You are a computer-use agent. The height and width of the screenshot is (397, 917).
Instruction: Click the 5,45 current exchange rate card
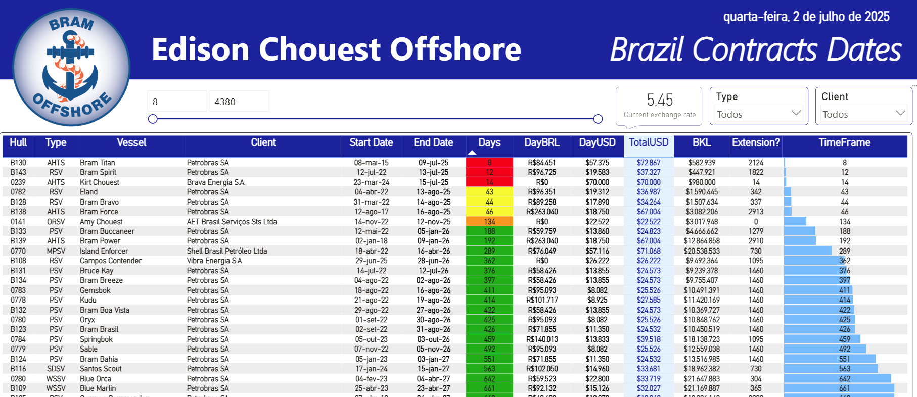[x=659, y=106]
